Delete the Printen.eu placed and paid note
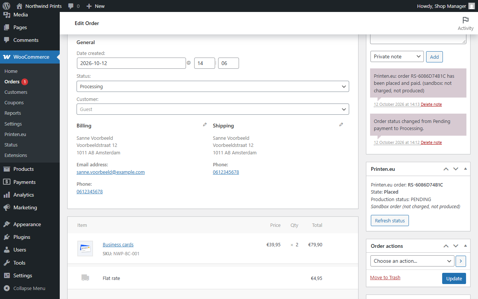The image size is (478, 299). (431, 104)
